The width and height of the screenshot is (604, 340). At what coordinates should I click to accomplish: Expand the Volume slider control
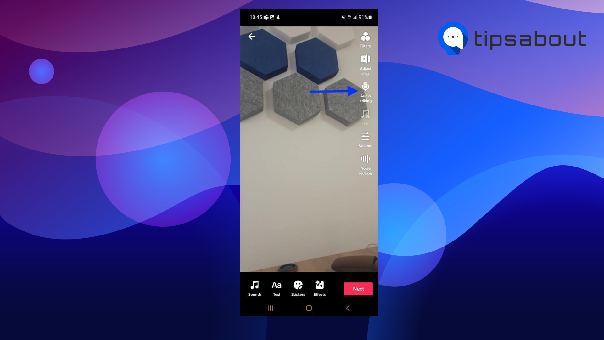coord(365,139)
